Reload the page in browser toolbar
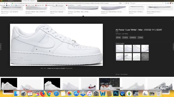174x97 pixels. pyautogui.click(x=4, y=3)
